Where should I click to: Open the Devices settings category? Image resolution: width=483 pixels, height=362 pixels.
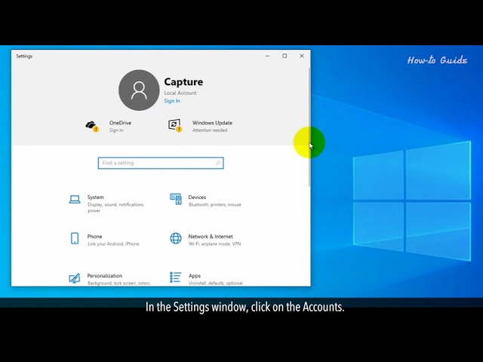[x=206, y=201]
